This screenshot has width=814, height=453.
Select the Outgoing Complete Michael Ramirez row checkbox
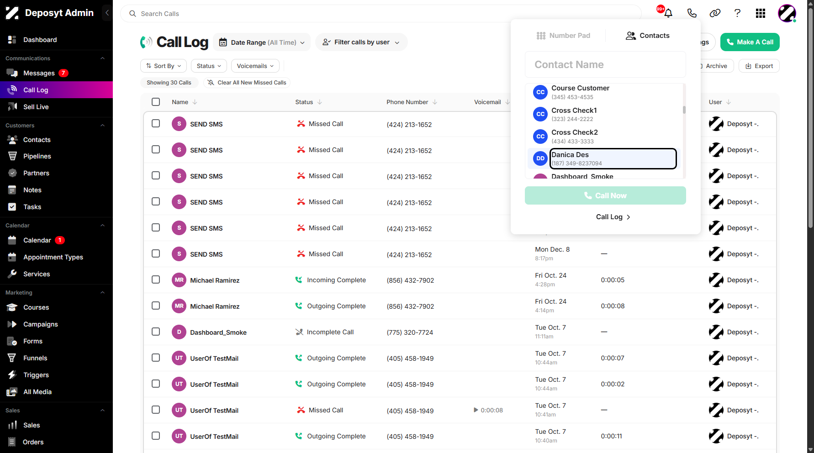tap(156, 306)
